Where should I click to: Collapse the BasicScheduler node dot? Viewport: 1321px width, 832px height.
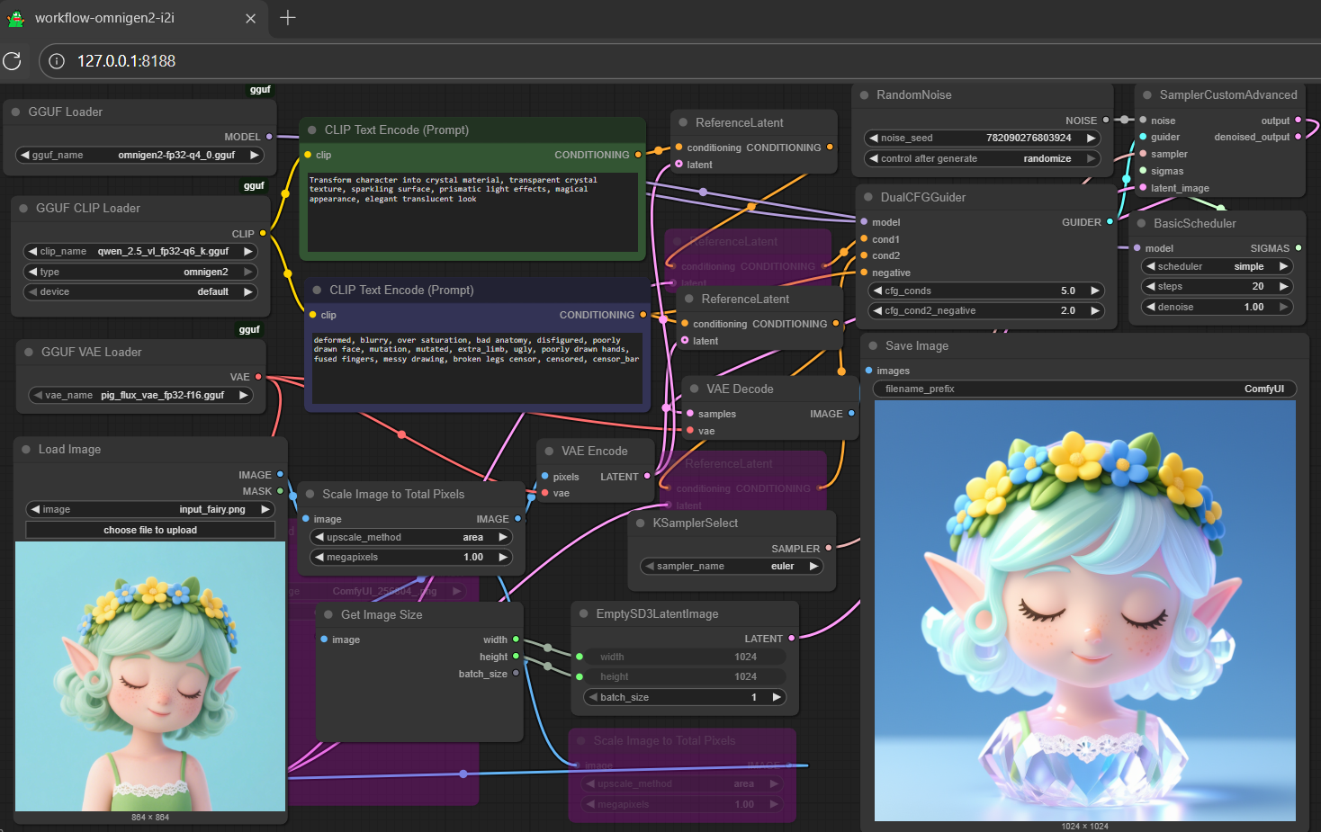click(1142, 224)
